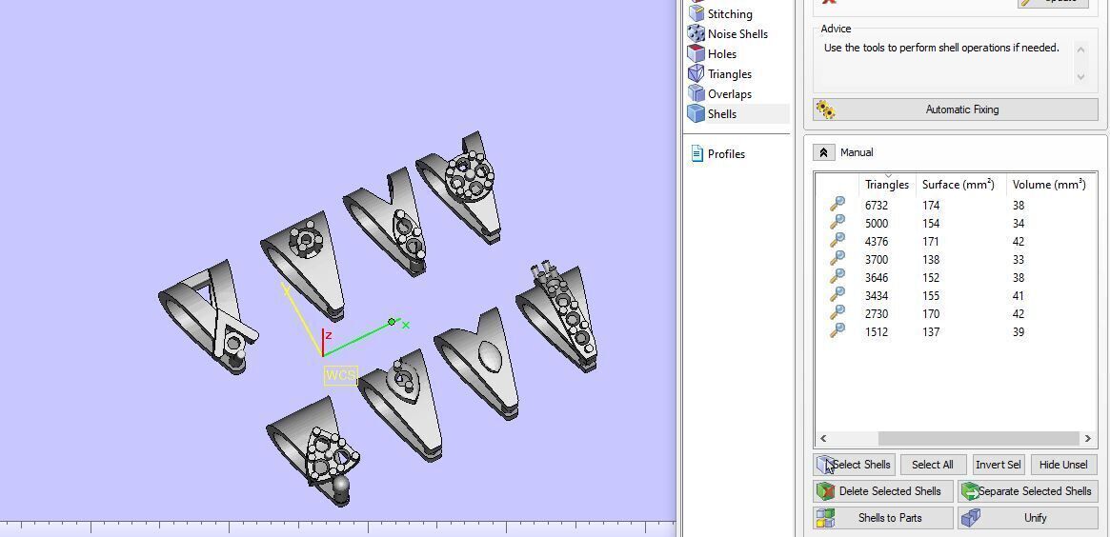Click the open triangle-shaped ring model
This screenshot has width=1110, height=537.
(x=208, y=315)
